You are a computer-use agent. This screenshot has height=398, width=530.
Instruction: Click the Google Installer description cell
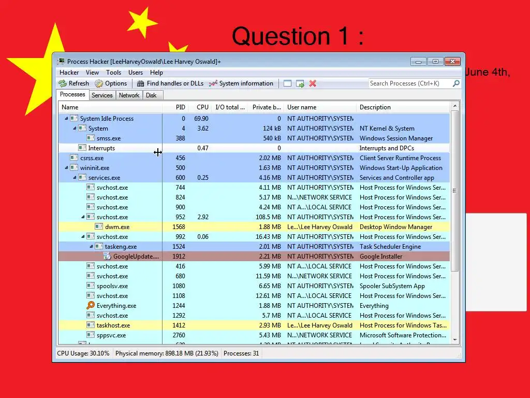[x=381, y=257]
